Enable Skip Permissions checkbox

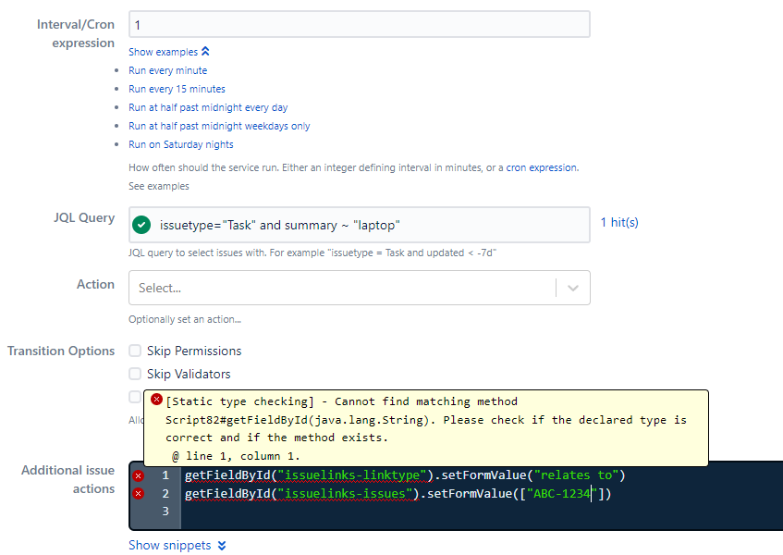135,351
